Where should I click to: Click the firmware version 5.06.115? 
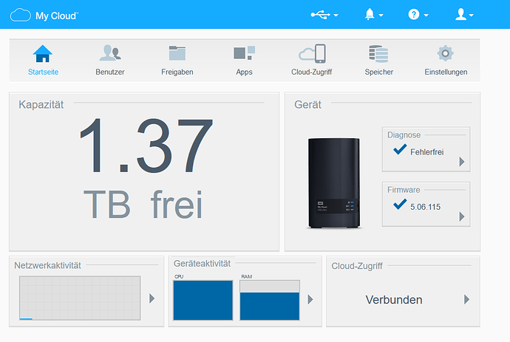point(425,207)
